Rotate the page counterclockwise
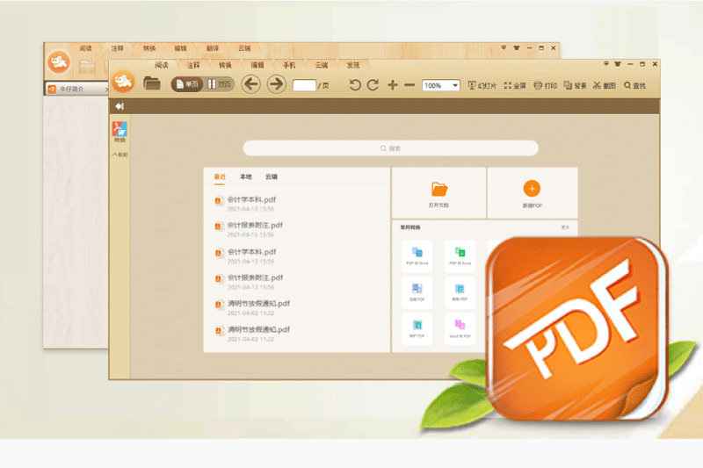Viewport: 703px width, 468px height. [x=355, y=85]
